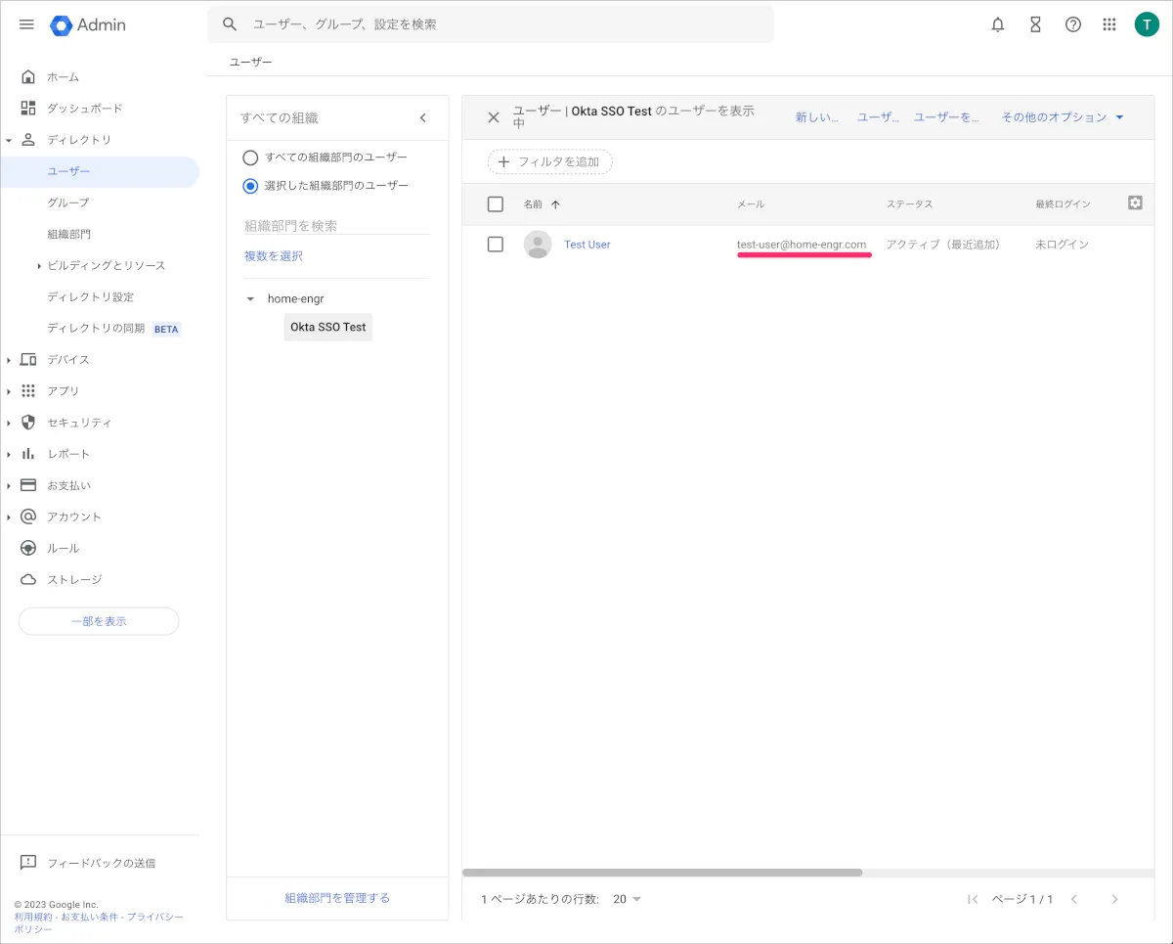This screenshot has height=944, width=1173.
Task: Go to グループ in sidebar
Action: click(68, 202)
